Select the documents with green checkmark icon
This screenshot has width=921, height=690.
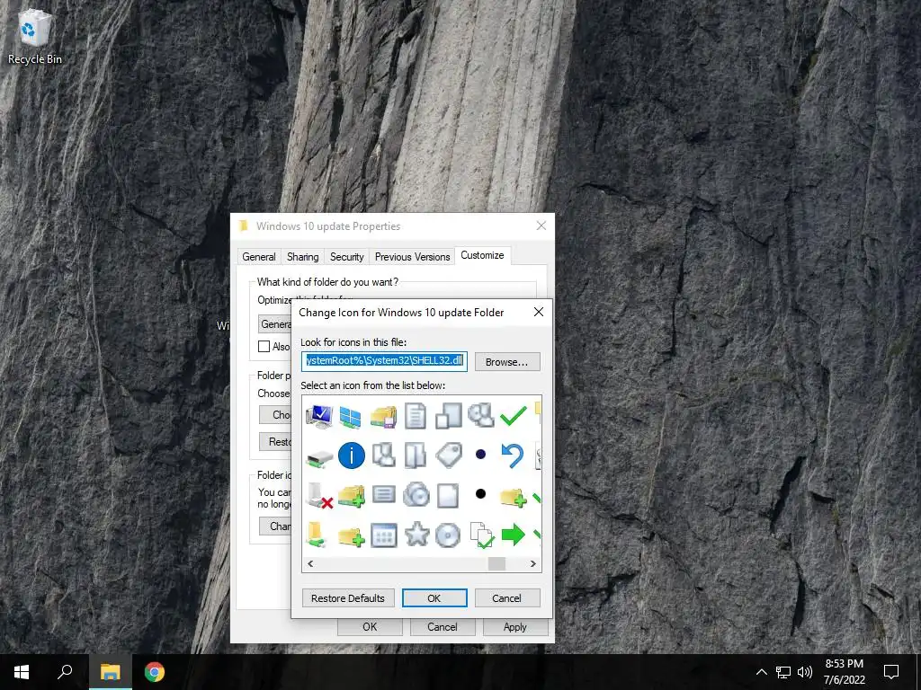481,535
